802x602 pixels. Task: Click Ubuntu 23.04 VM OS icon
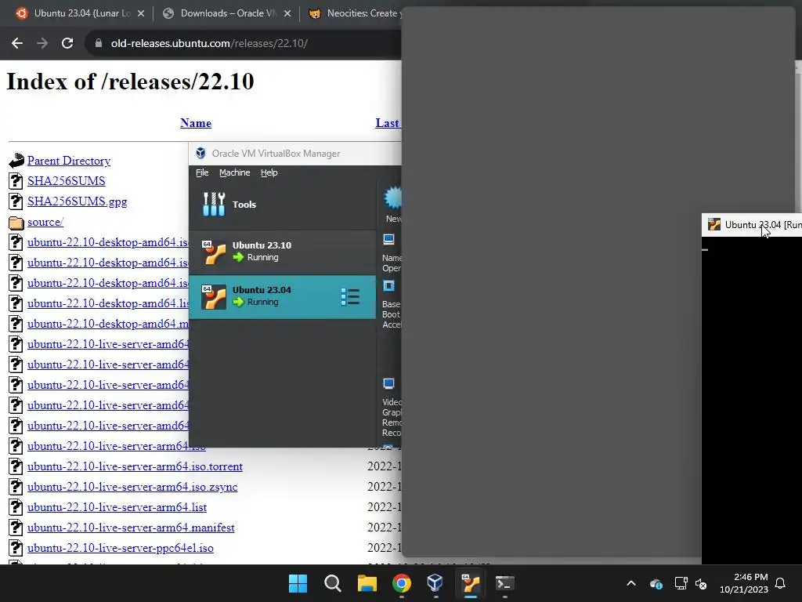point(213,297)
